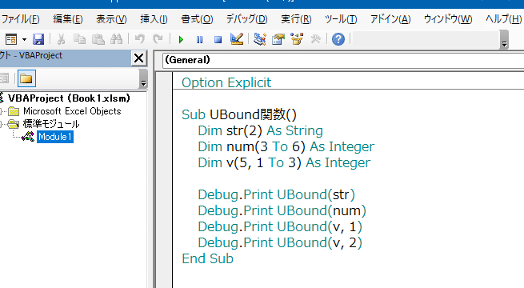524x288 pixels.
Task: Click the Reset stop square icon
Action: pos(218,40)
